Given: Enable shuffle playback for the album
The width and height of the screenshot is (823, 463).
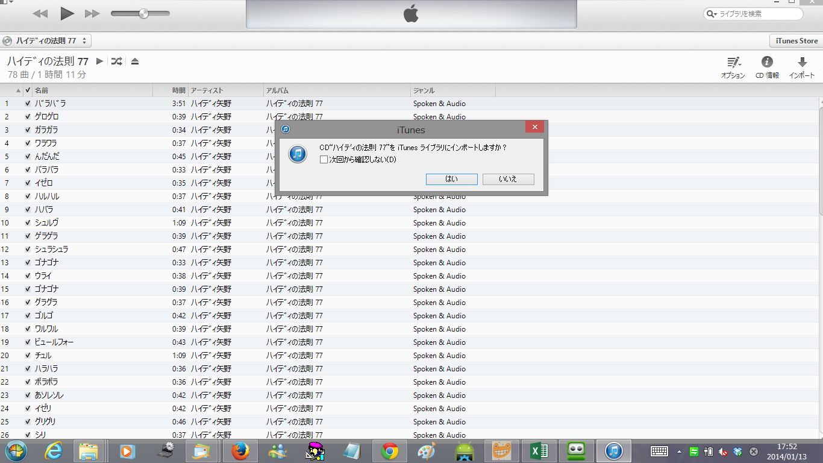Looking at the screenshot, I should (x=116, y=60).
